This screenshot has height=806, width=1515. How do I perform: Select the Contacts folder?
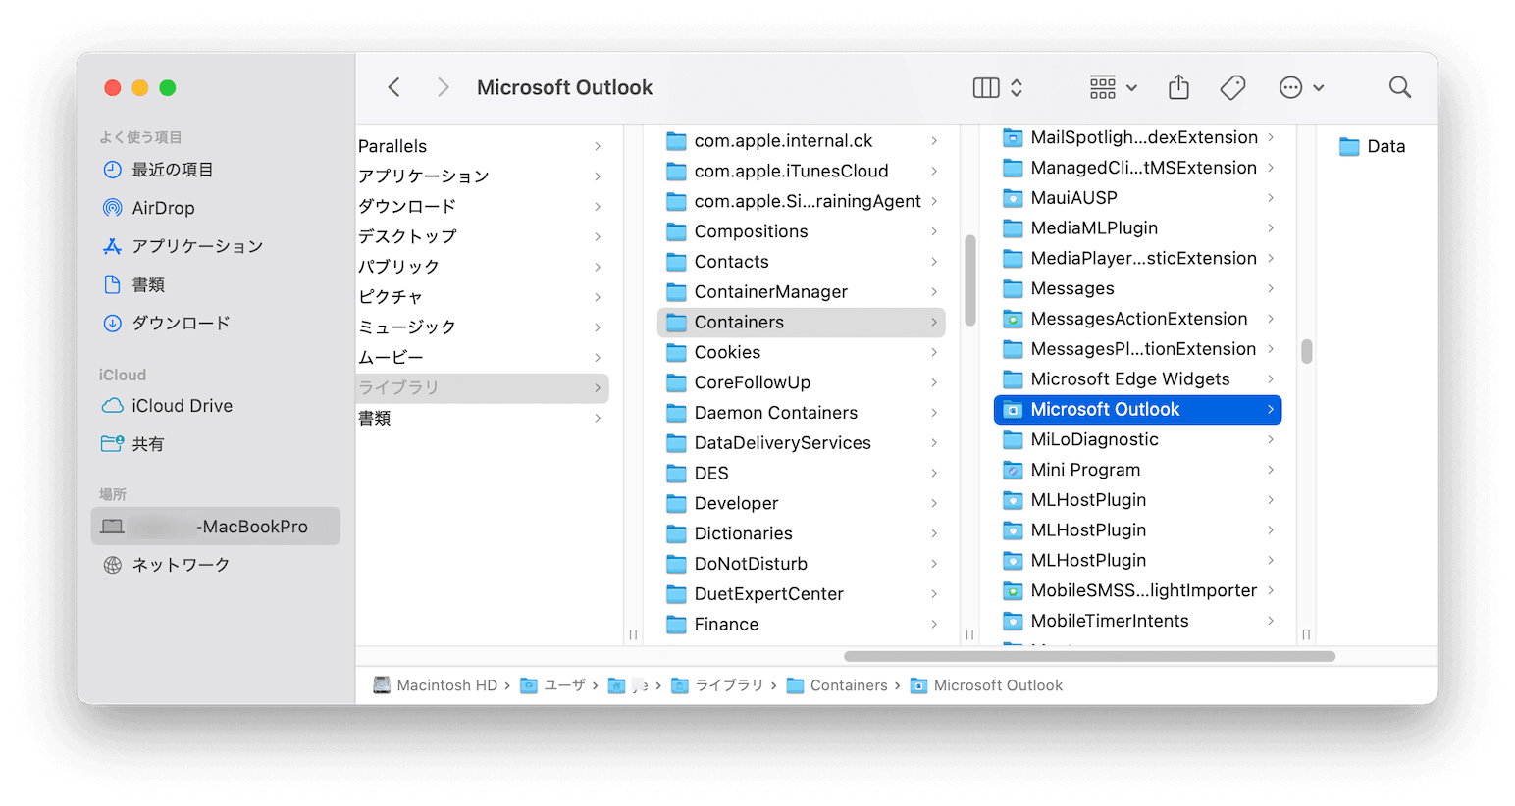(x=802, y=262)
